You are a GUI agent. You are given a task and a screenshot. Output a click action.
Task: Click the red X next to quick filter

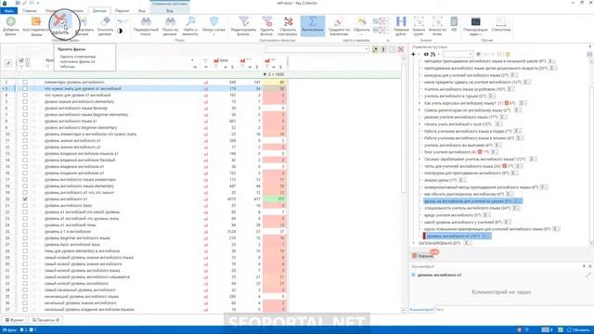pos(400,49)
